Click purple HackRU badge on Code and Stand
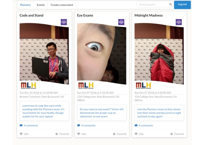Viewport: 205px width, 145px height. 64,22
